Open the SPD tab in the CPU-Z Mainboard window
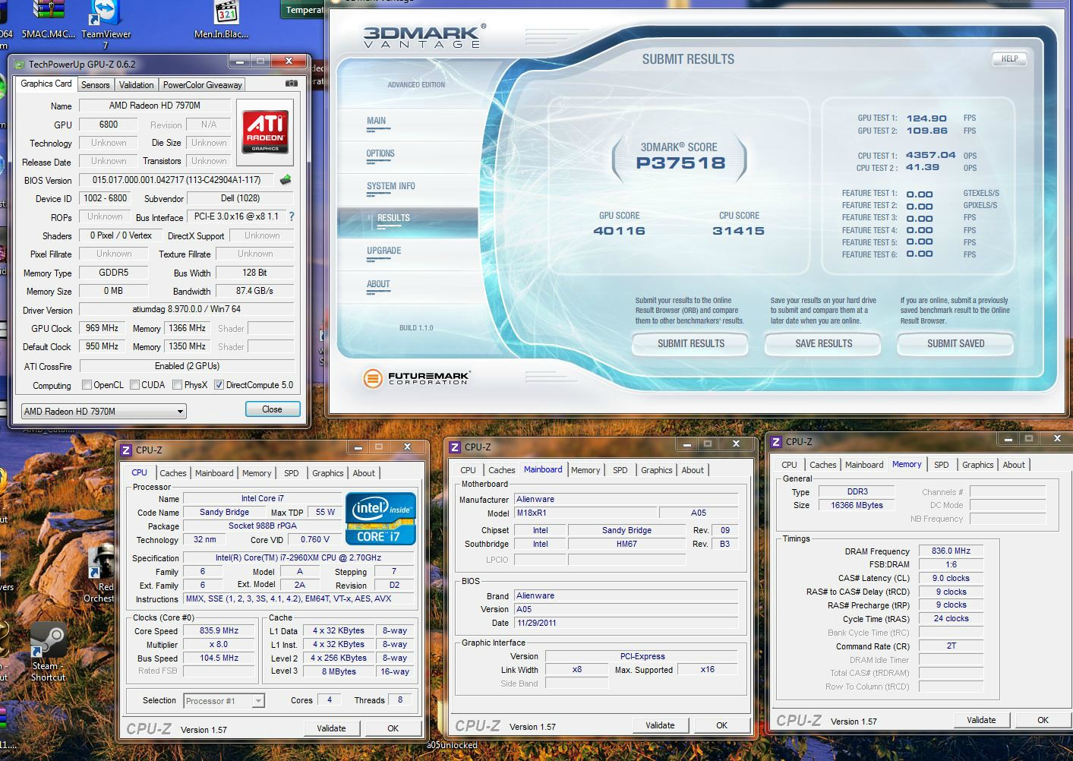 620,470
